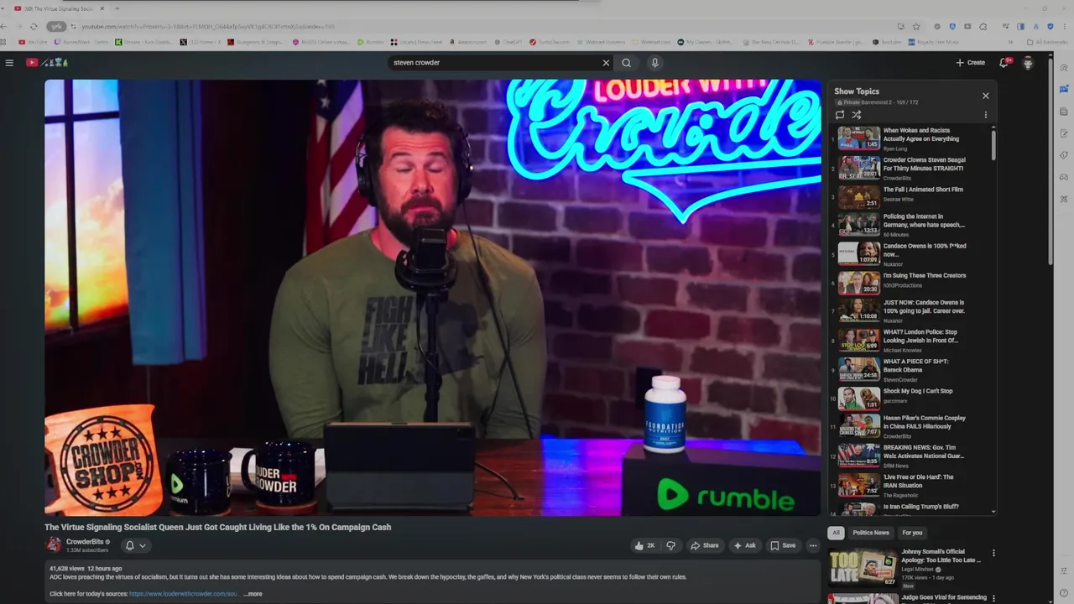Open browser sidebar games controller icon
This screenshot has width=1074, height=604.
(x=1063, y=177)
